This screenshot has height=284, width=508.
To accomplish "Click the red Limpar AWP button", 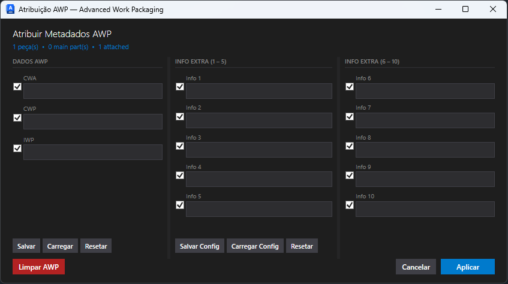I will [38, 267].
